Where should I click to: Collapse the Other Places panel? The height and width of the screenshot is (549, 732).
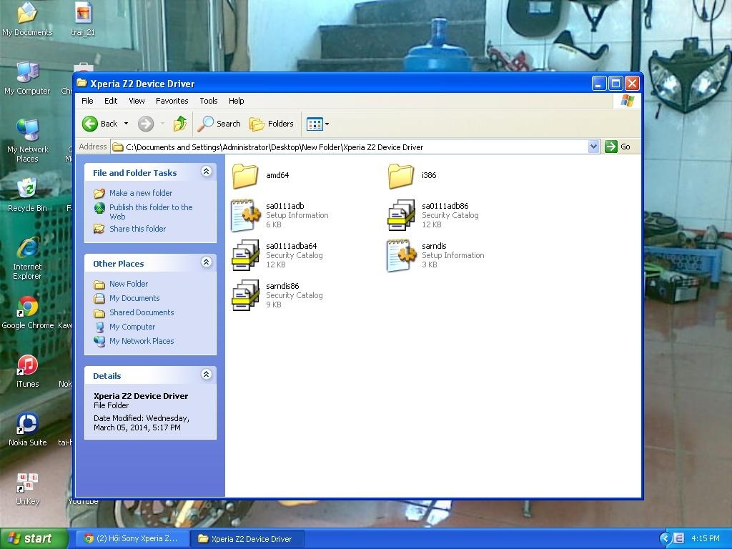(x=207, y=262)
